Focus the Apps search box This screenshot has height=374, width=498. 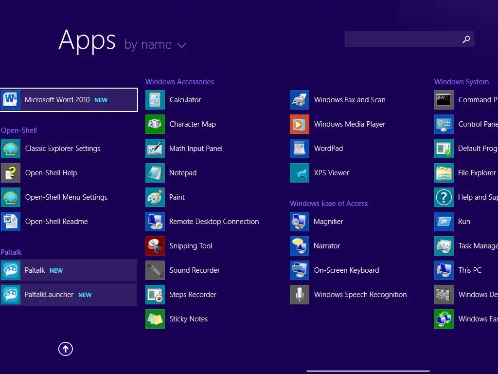pyautogui.click(x=409, y=39)
